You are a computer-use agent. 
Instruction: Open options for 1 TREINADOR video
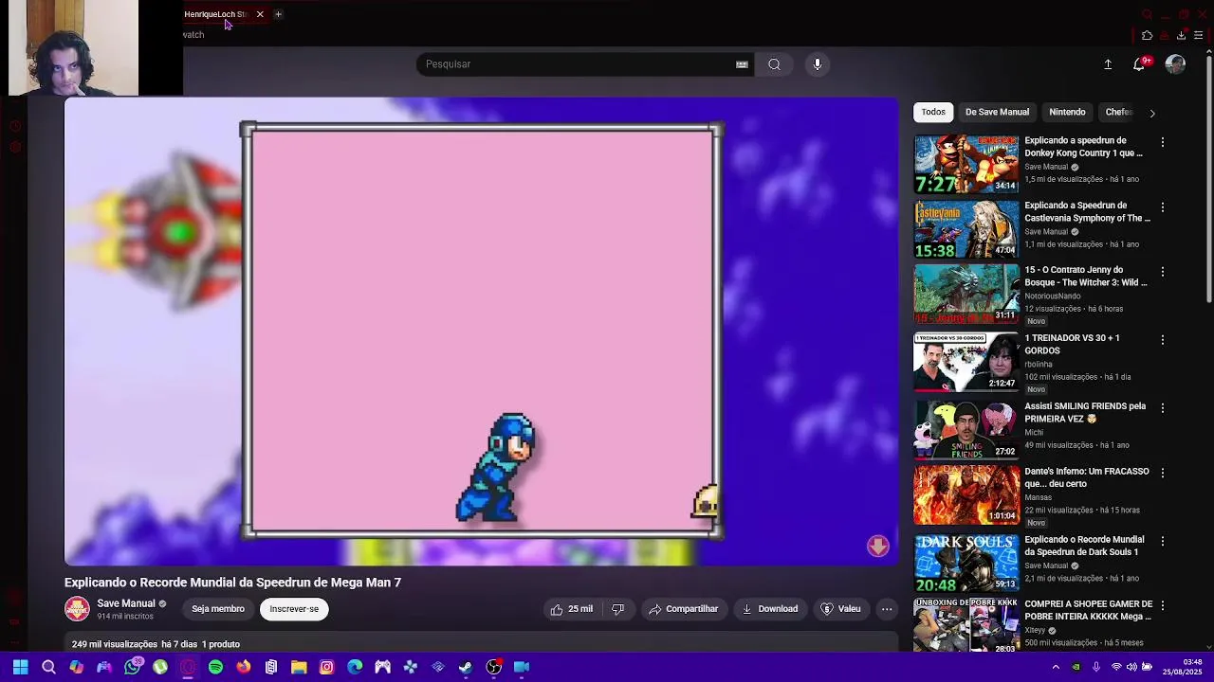click(1163, 339)
